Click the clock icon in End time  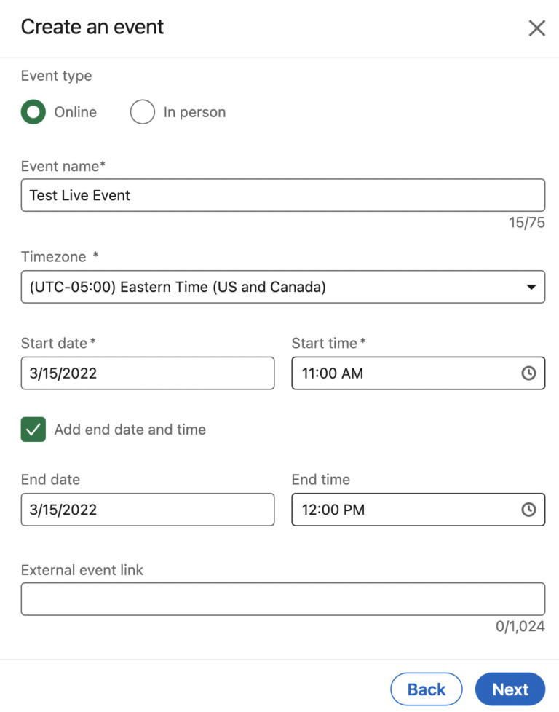(x=528, y=510)
